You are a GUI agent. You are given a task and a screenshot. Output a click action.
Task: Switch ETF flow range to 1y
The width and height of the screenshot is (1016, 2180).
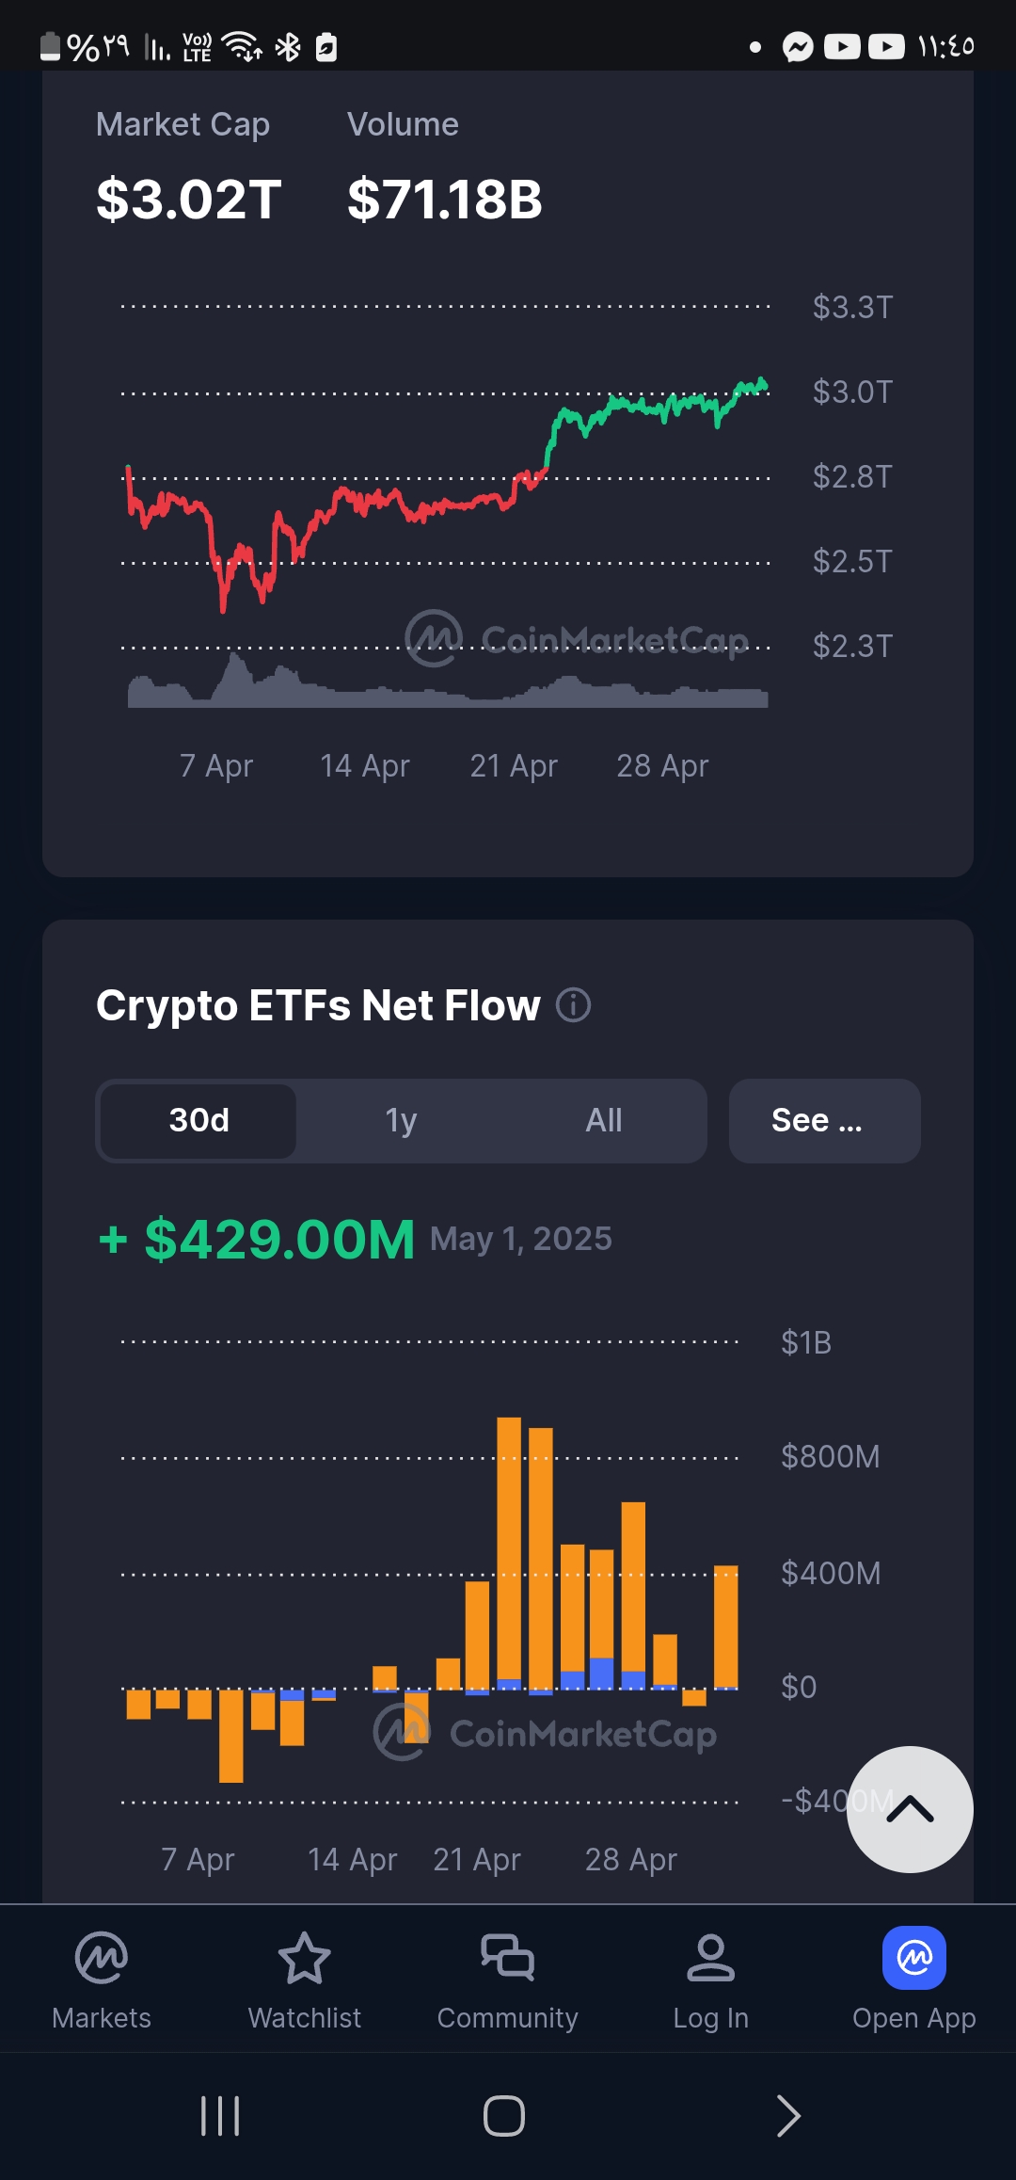(x=401, y=1120)
